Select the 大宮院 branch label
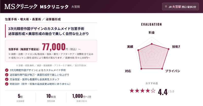This screenshot has height=106, width=203. (76, 7)
